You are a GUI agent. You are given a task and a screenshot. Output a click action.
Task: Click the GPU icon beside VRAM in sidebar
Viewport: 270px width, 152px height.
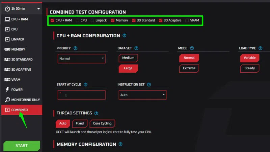[x=7, y=80]
